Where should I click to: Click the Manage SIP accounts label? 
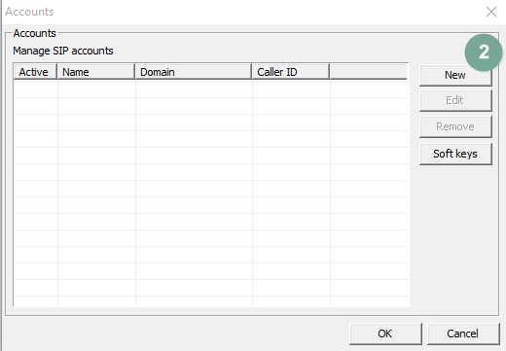(x=63, y=51)
